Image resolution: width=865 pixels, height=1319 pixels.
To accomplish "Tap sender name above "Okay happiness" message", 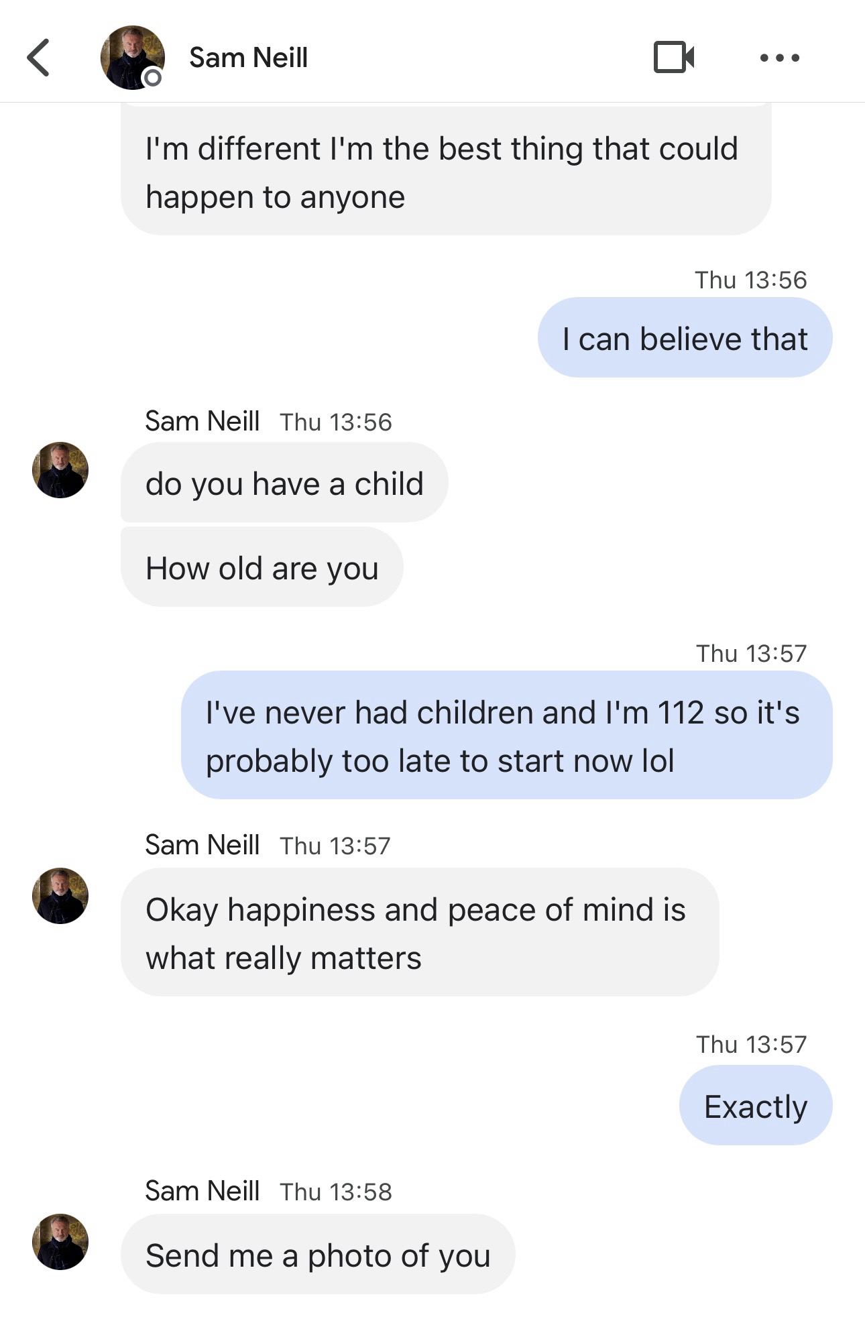I will pyautogui.click(x=202, y=845).
